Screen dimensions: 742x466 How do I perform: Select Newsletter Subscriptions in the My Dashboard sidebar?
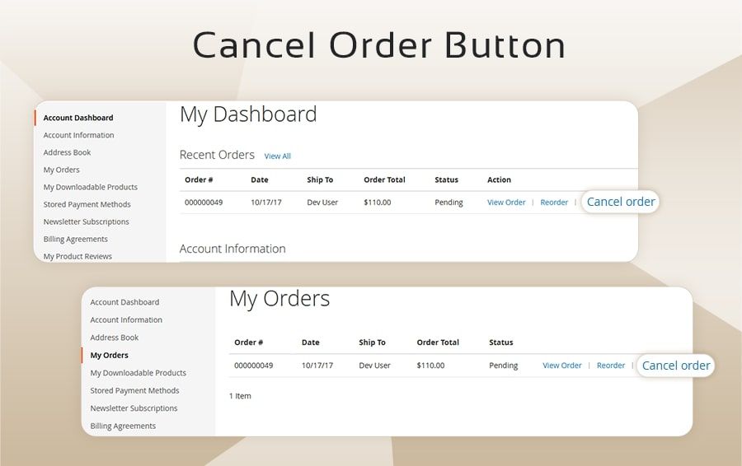(87, 221)
